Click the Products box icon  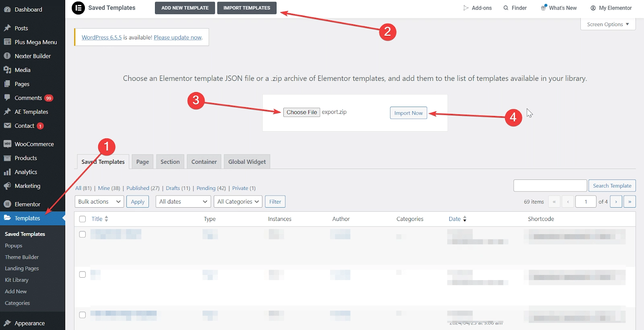7,158
